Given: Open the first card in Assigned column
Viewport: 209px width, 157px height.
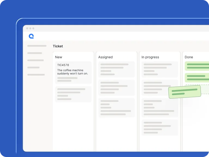Looking at the screenshot, I should point(116,69).
